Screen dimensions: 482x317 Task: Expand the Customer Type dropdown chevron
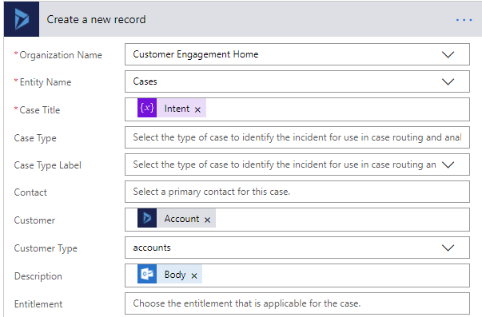(x=448, y=248)
